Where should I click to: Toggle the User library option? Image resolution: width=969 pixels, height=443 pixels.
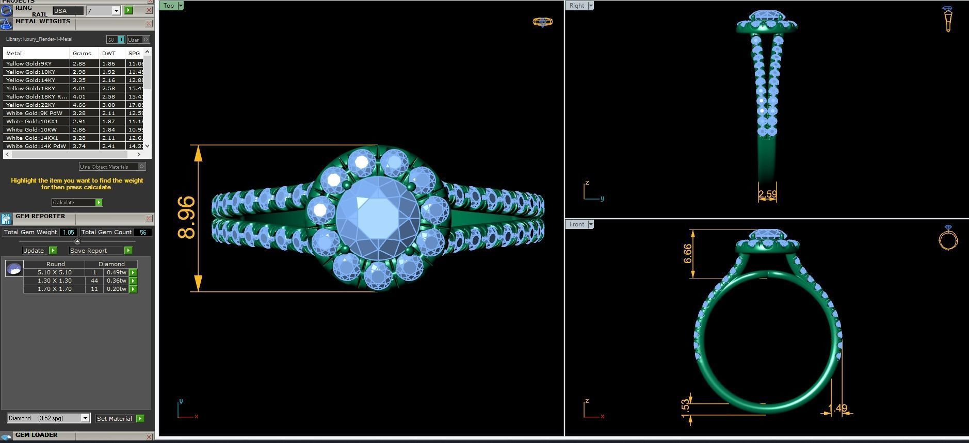(138, 40)
